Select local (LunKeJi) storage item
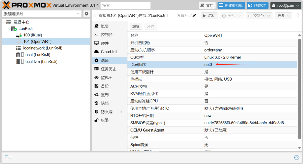This screenshot has height=164, width=303. 46,55
